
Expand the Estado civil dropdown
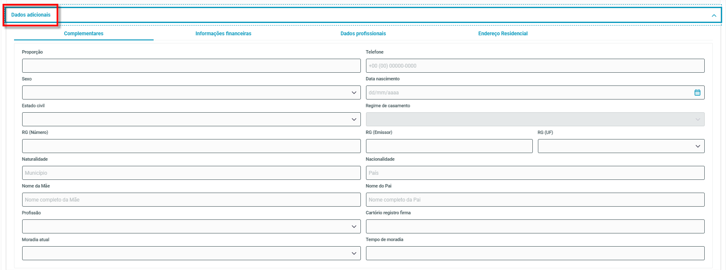point(191,119)
